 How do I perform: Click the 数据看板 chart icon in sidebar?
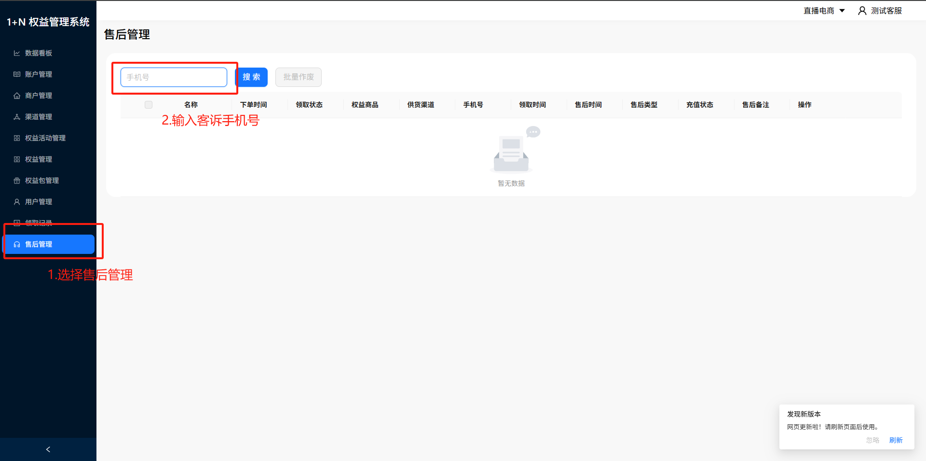(x=17, y=53)
